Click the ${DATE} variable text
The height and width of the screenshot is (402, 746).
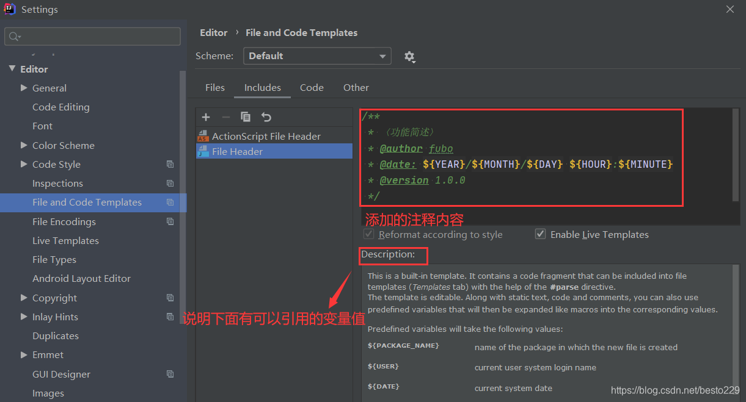coord(383,386)
